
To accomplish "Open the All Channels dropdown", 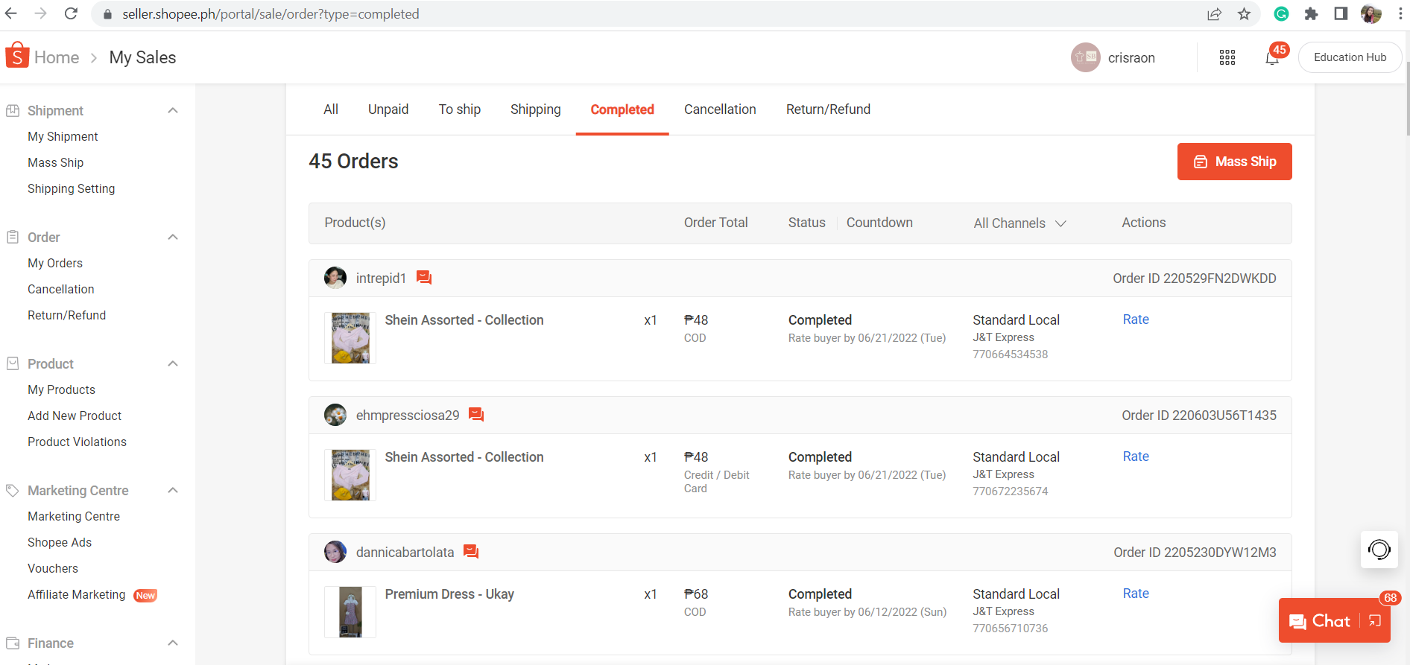I will click(x=1019, y=223).
